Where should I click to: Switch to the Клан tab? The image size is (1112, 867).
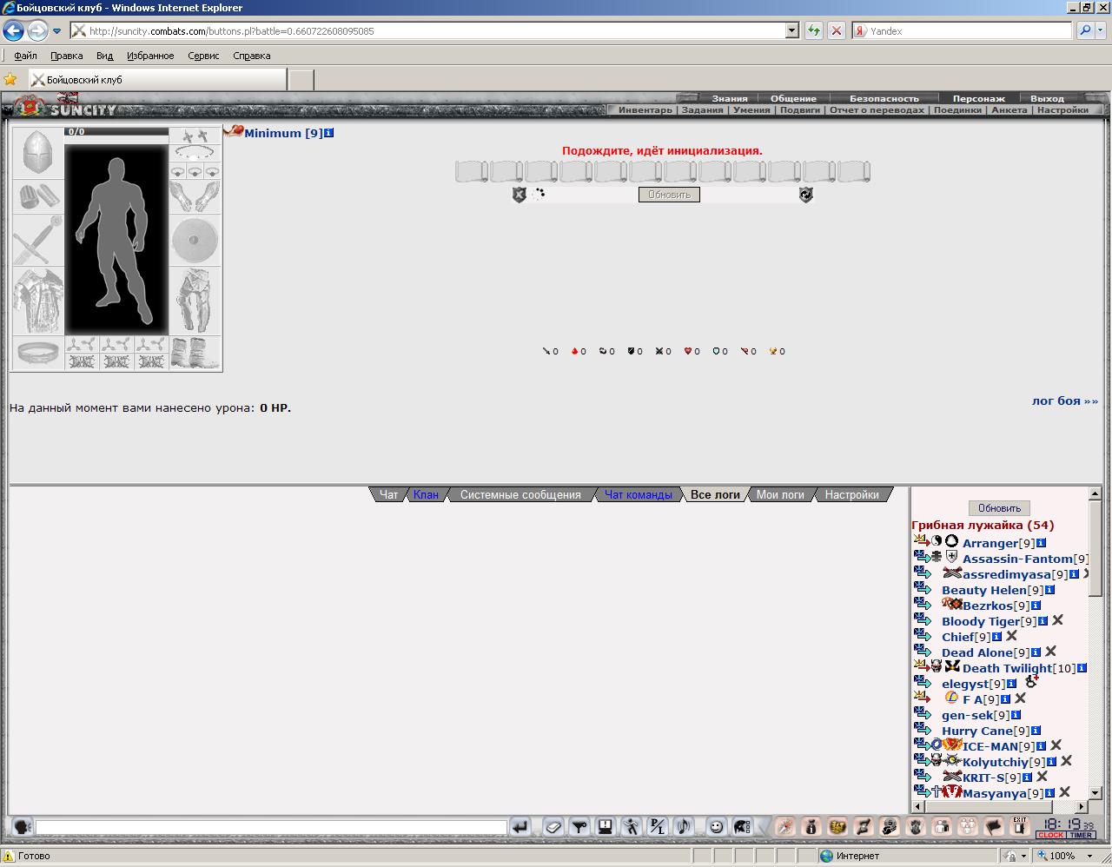[x=426, y=494]
